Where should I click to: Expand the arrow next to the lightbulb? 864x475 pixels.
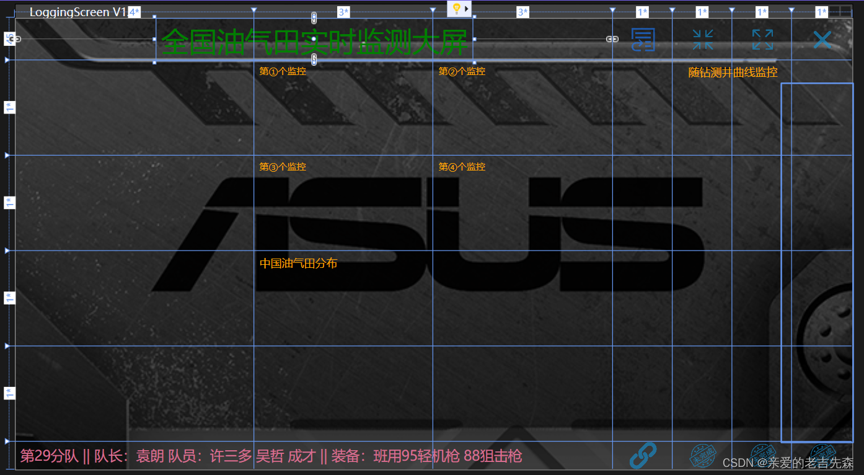pos(467,9)
